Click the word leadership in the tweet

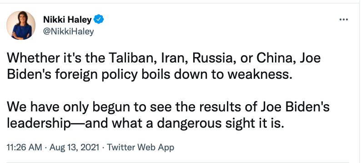pyautogui.click(x=38, y=124)
